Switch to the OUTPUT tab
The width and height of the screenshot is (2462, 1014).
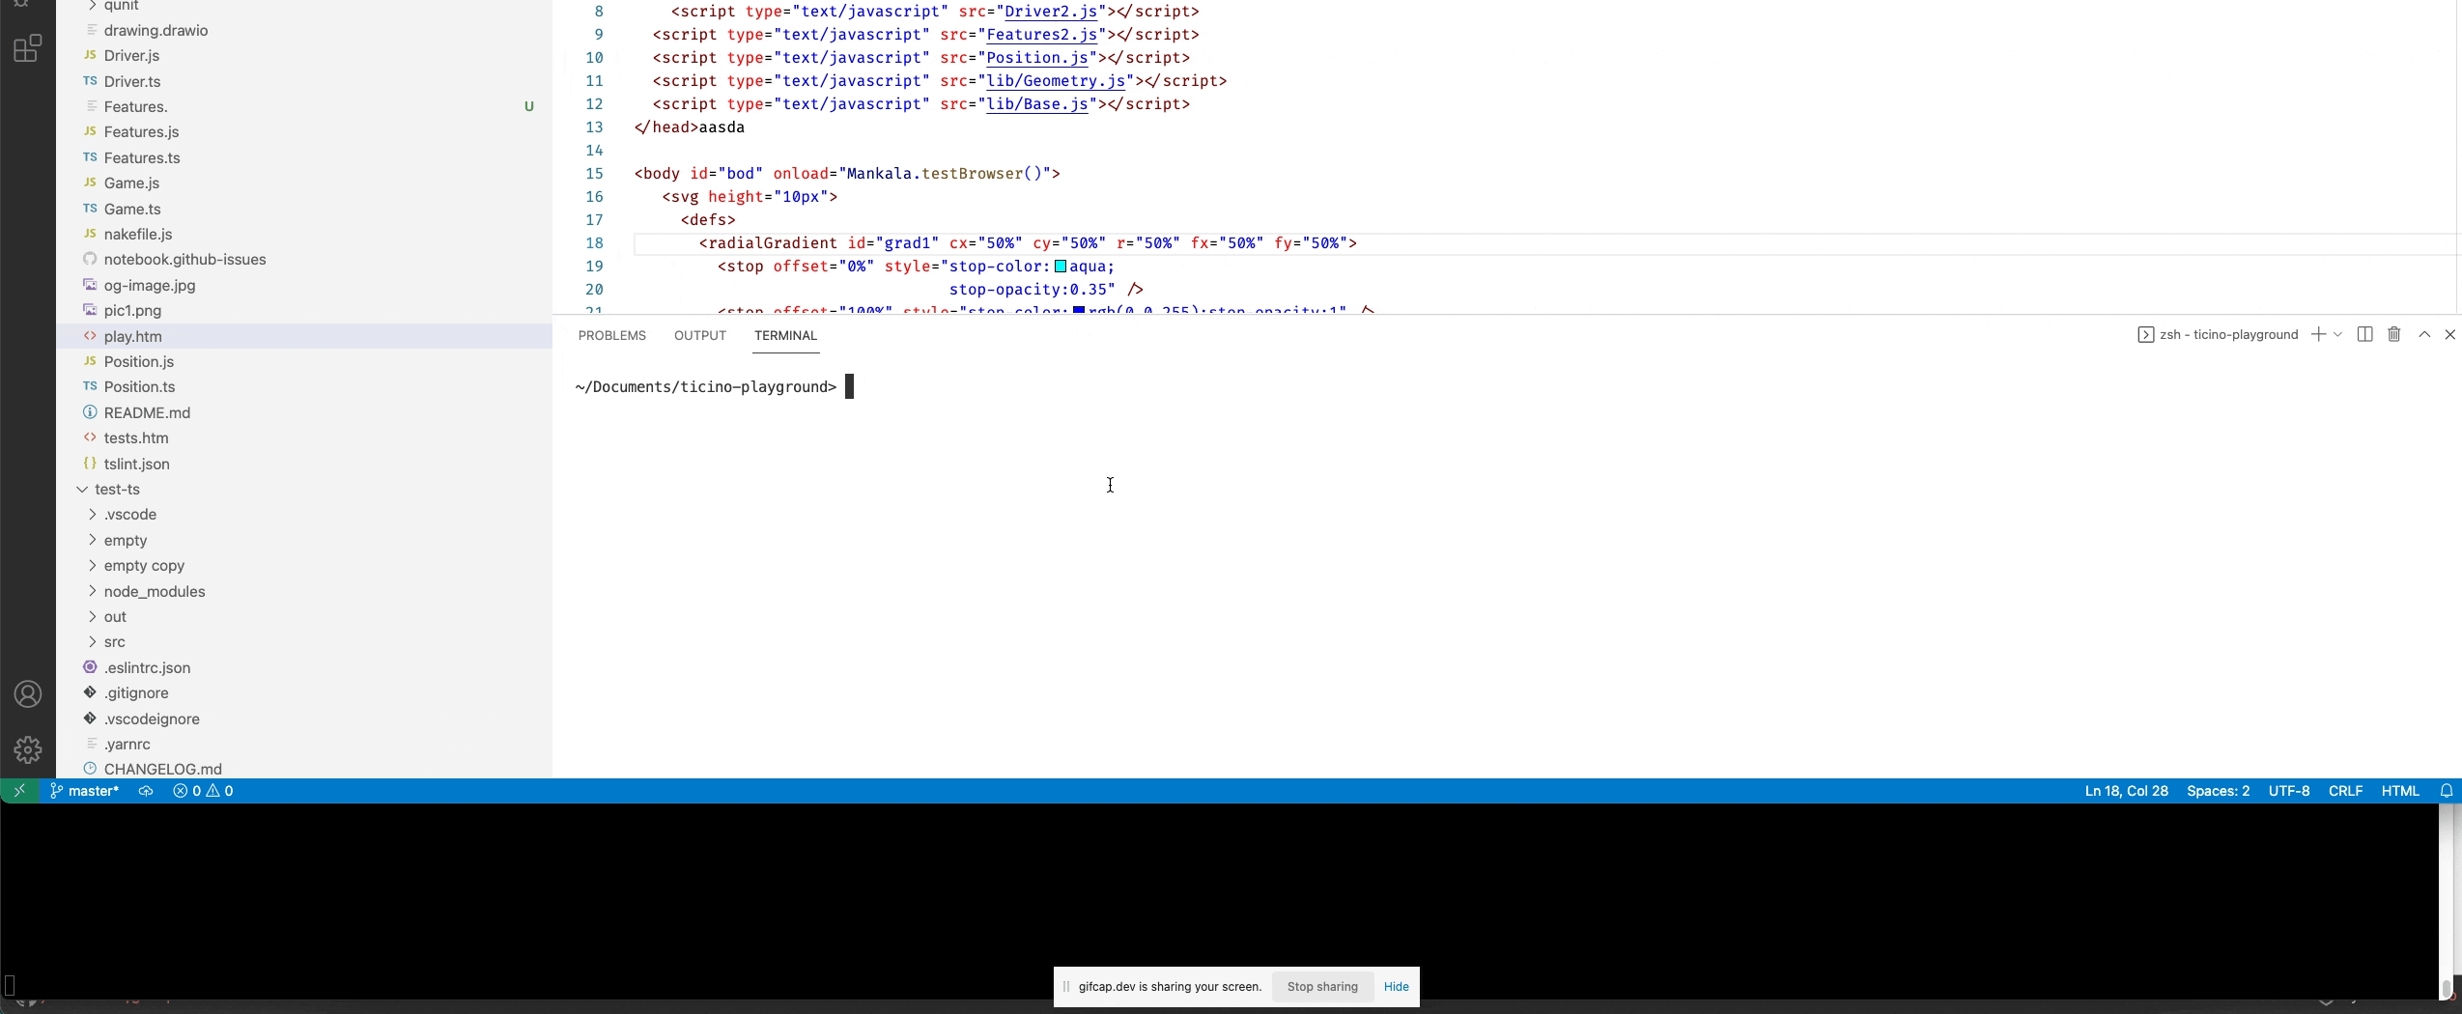[x=699, y=335]
